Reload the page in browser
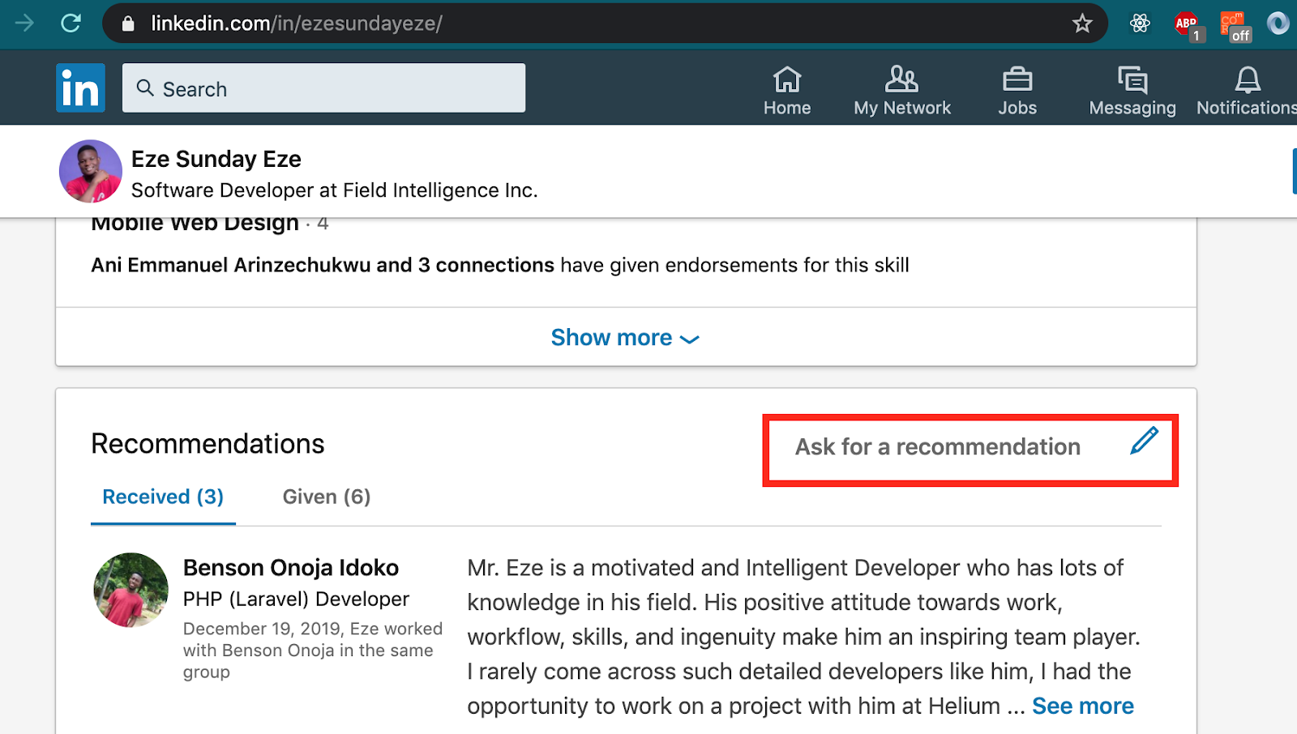This screenshot has height=734, width=1297. click(x=71, y=23)
